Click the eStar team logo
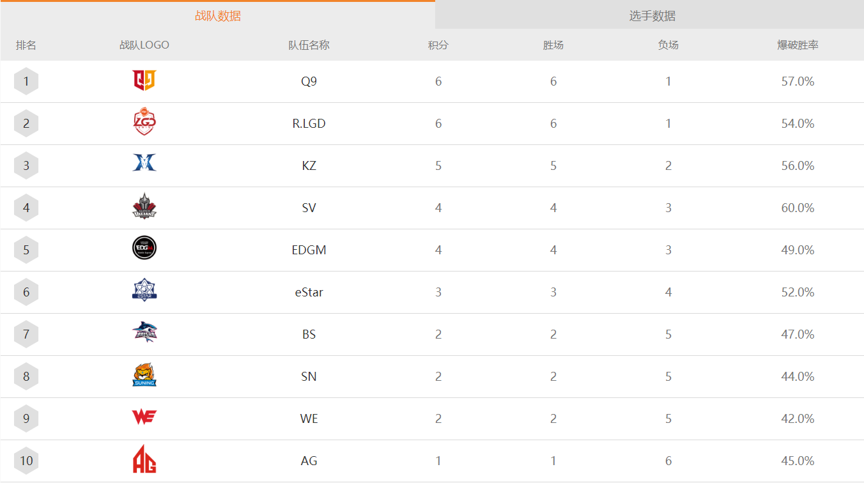 tap(144, 291)
